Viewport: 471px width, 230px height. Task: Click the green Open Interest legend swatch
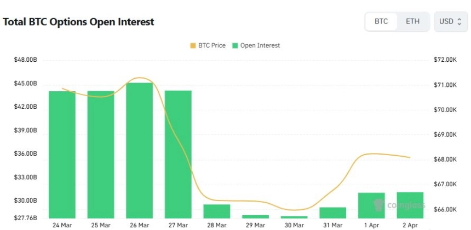point(235,45)
